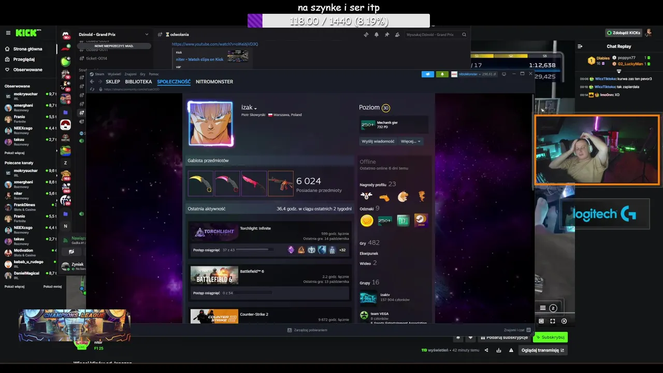The height and width of the screenshot is (373, 663).
Task: Select channel xmerghani in Obserwowane list
Action: (30, 107)
